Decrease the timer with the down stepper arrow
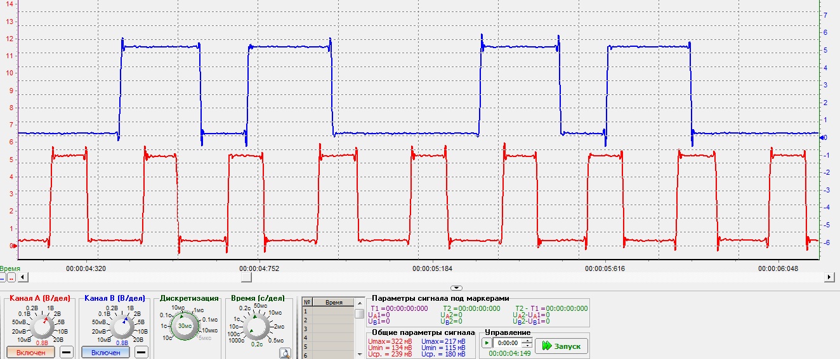The width and height of the screenshot is (840, 359). [x=527, y=345]
